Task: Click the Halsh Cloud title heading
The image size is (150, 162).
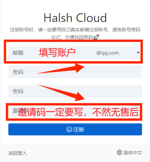Action: [75, 18]
